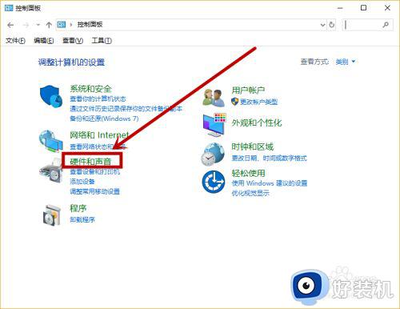
Task: Open the Hardware and Sound printer icon
Action: (51, 171)
